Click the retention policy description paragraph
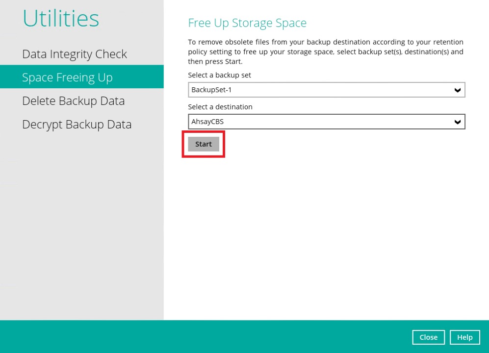The width and height of the screenshot is (489, 353). [325, 52]
